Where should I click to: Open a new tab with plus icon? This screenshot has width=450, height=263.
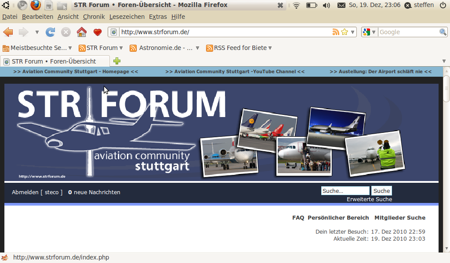tap(117, 61)
